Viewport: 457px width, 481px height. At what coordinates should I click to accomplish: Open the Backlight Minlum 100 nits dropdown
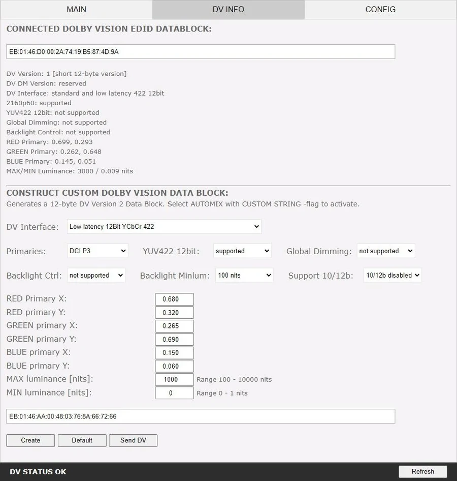coord(244,275)
